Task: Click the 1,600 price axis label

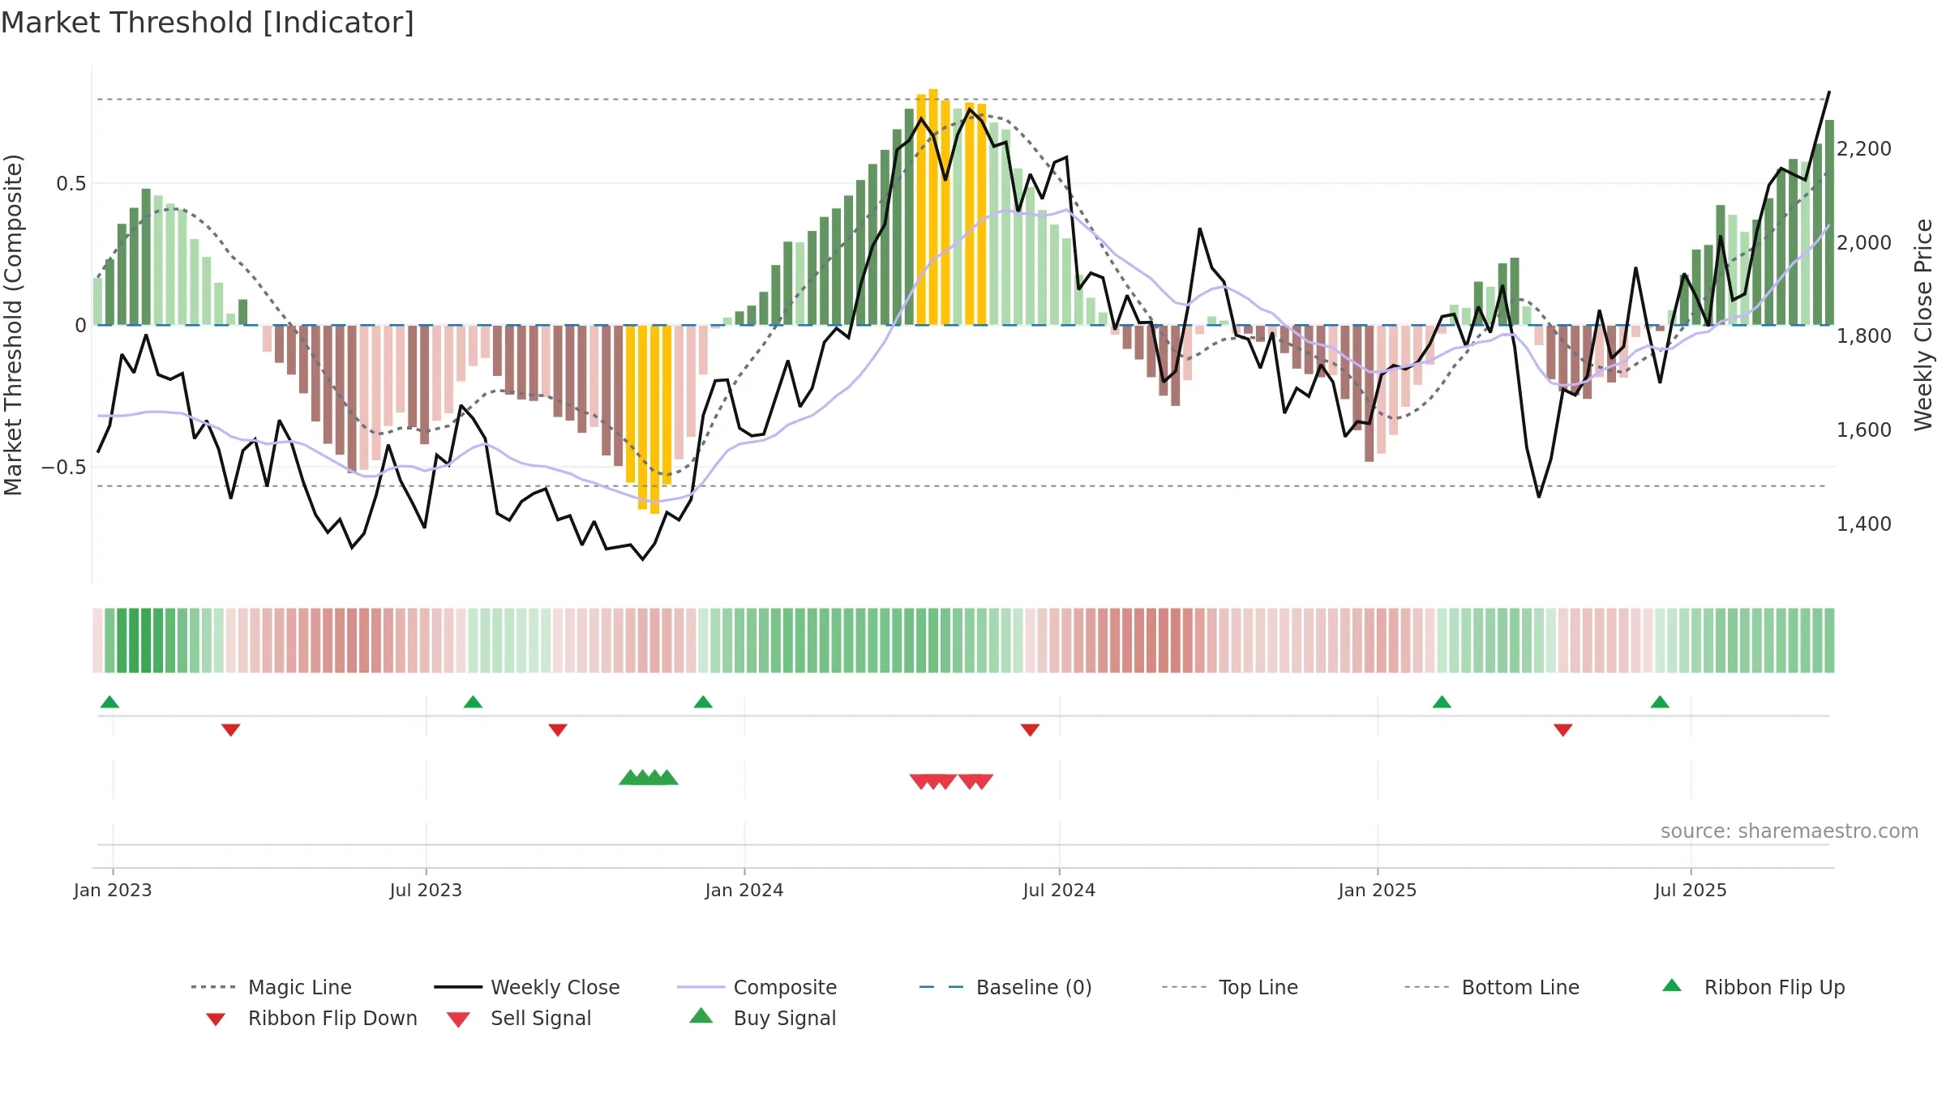Action: [1864, 430]
